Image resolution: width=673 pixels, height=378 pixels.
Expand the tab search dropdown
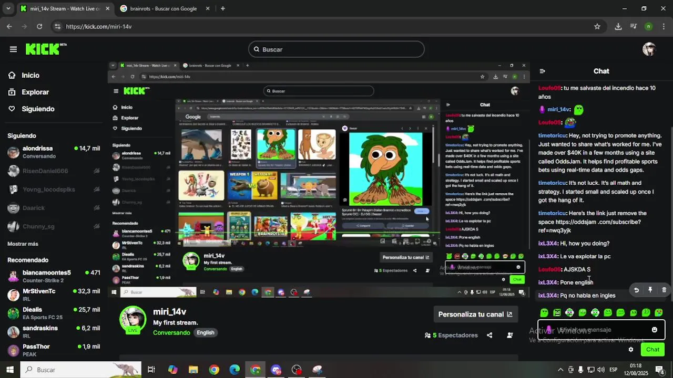pos(8,8)
